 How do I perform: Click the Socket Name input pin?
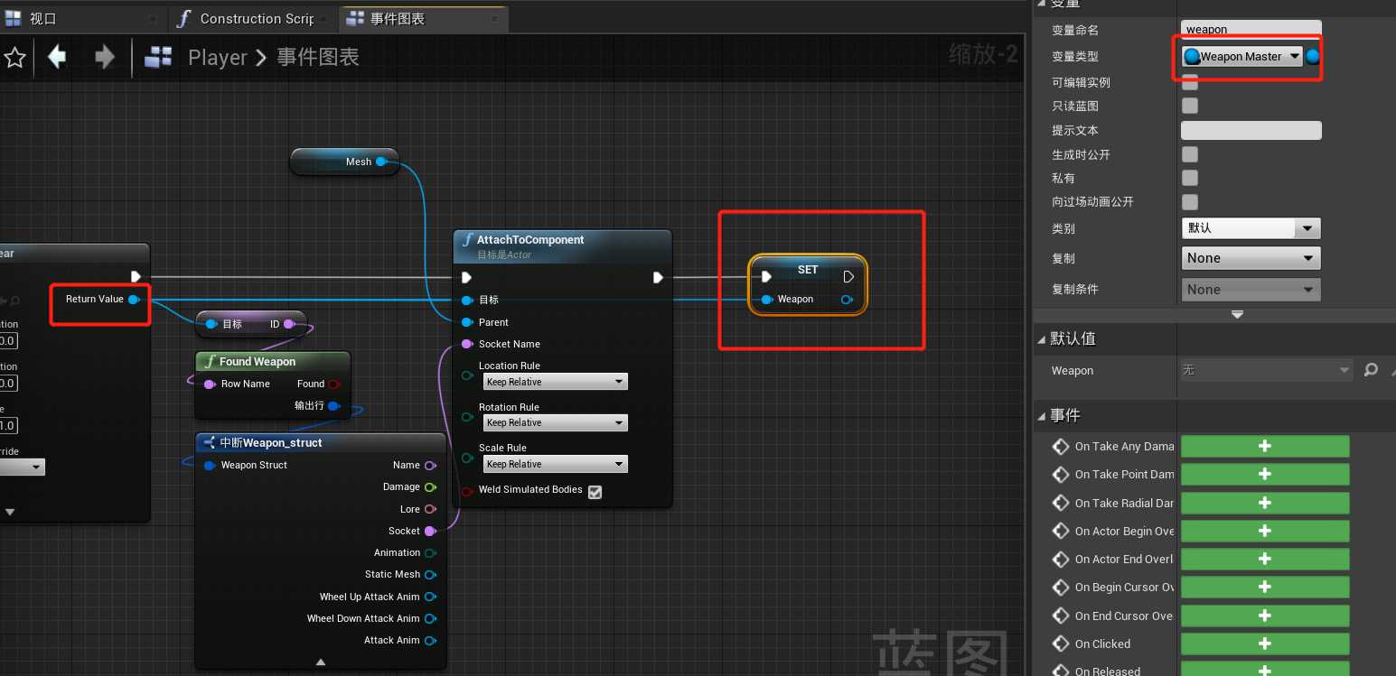pos(467,344)
